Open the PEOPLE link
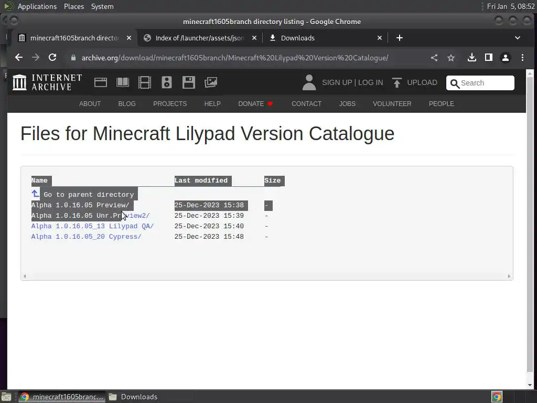 tap(442, 104)
